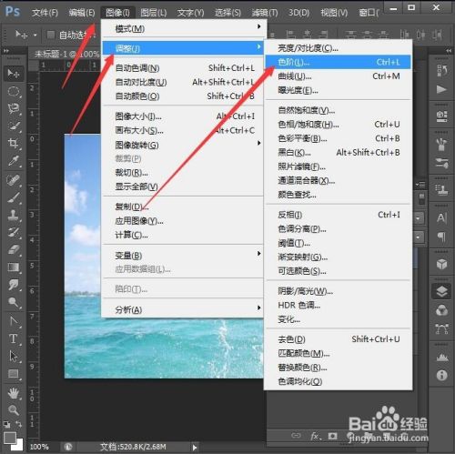Click the 100% zoom level field

point(39,447)
